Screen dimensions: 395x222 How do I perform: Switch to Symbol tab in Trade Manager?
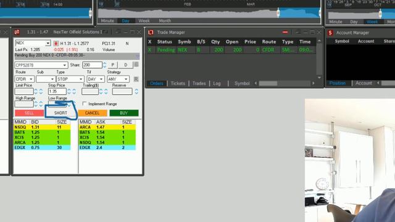tap(242, 83)
